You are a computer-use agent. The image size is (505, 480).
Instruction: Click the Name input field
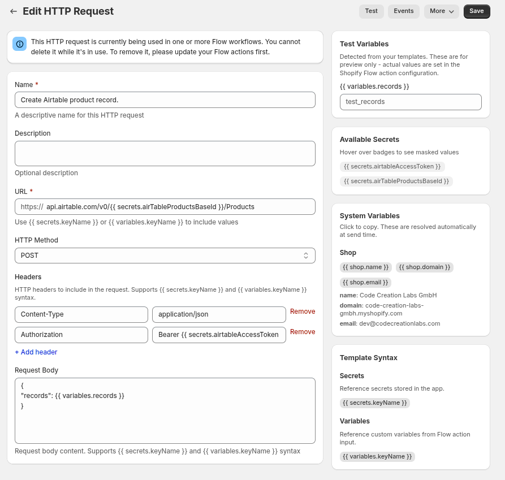165,100
